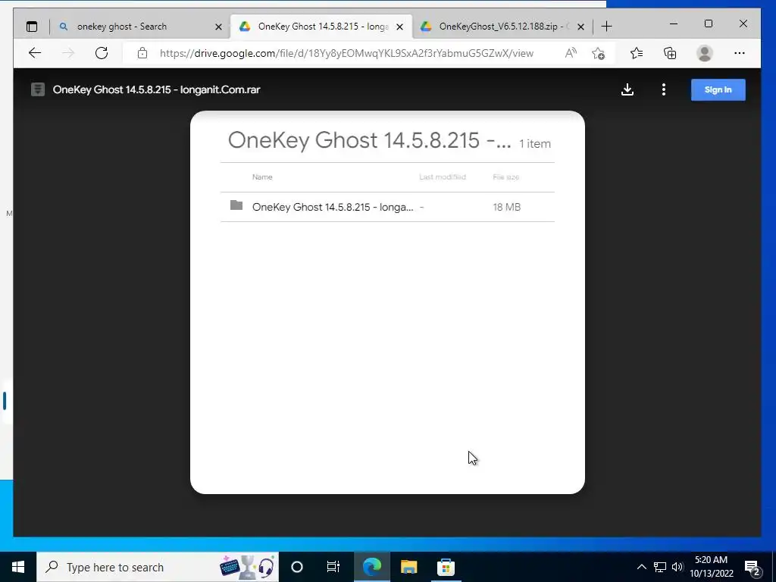
Task: Open the Collections panel
Action: coord(670,53)
